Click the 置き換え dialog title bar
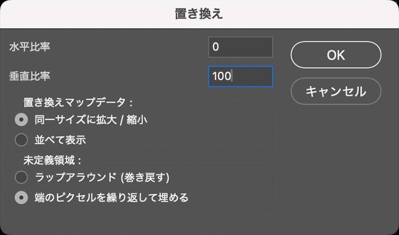The width and height of the screenshot is (399, 235). coord(200,14)
